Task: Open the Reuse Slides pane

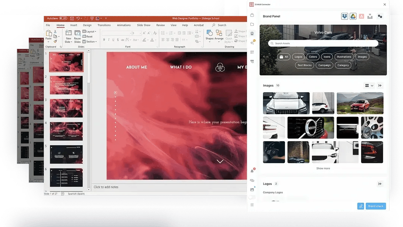Action: (77, 37)
